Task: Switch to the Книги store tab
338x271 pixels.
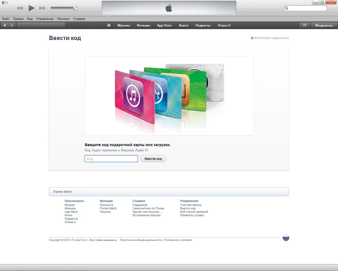Action: coord(184,25)
